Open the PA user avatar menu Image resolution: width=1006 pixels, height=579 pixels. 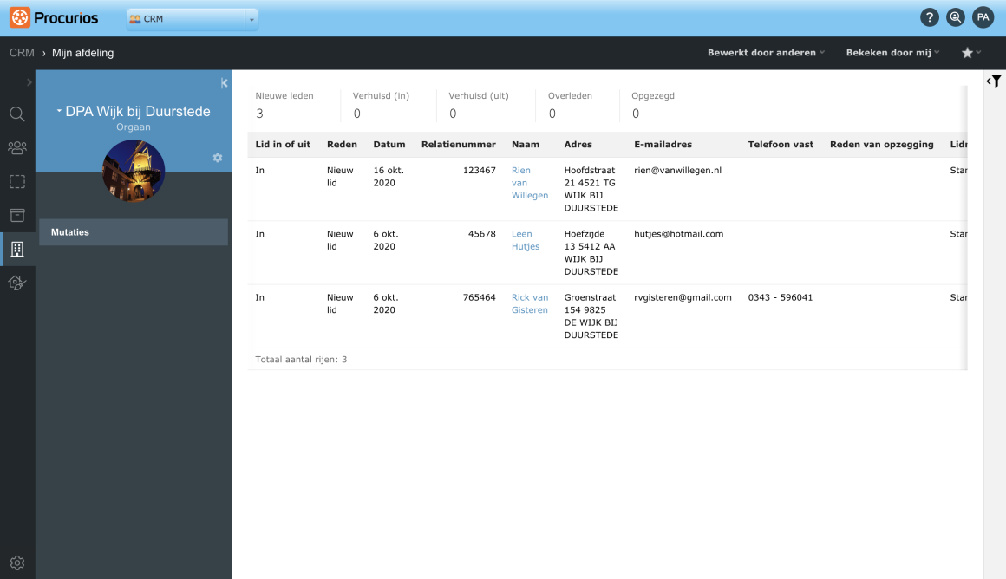pos(983,18)
